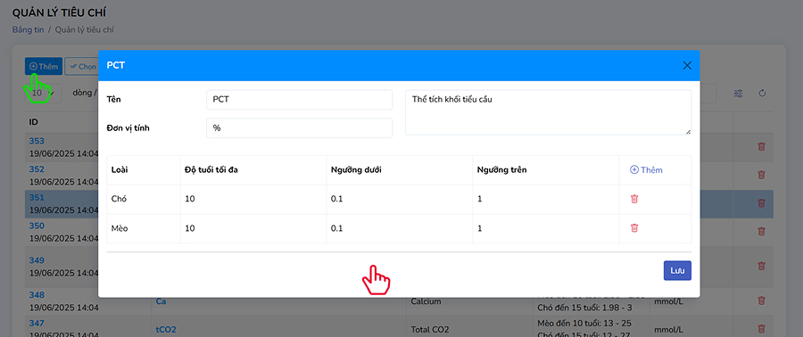Open record ID 350 link
This screenshot has width=803, height=337.
click(37, 226)
